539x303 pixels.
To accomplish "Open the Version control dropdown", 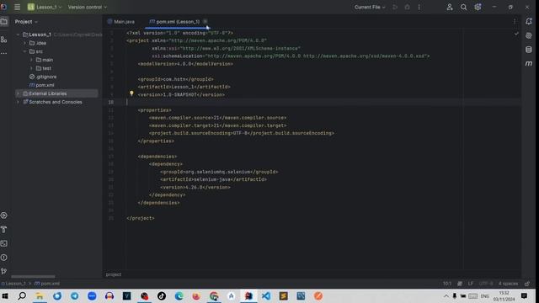I will pyautogui.click(x=88, y=7).
